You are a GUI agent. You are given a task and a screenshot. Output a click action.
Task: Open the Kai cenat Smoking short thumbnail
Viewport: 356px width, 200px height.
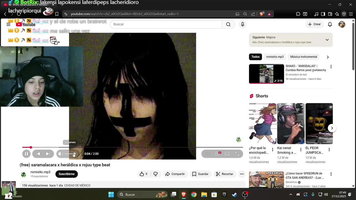pyautogui.click(x=291, y=124)
